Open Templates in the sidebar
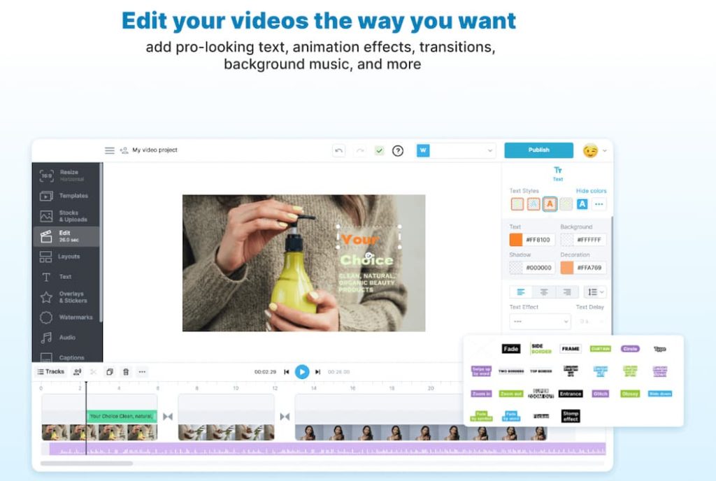 point(66,196)
